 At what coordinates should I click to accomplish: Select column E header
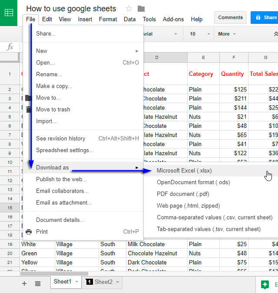pos(203,57)
